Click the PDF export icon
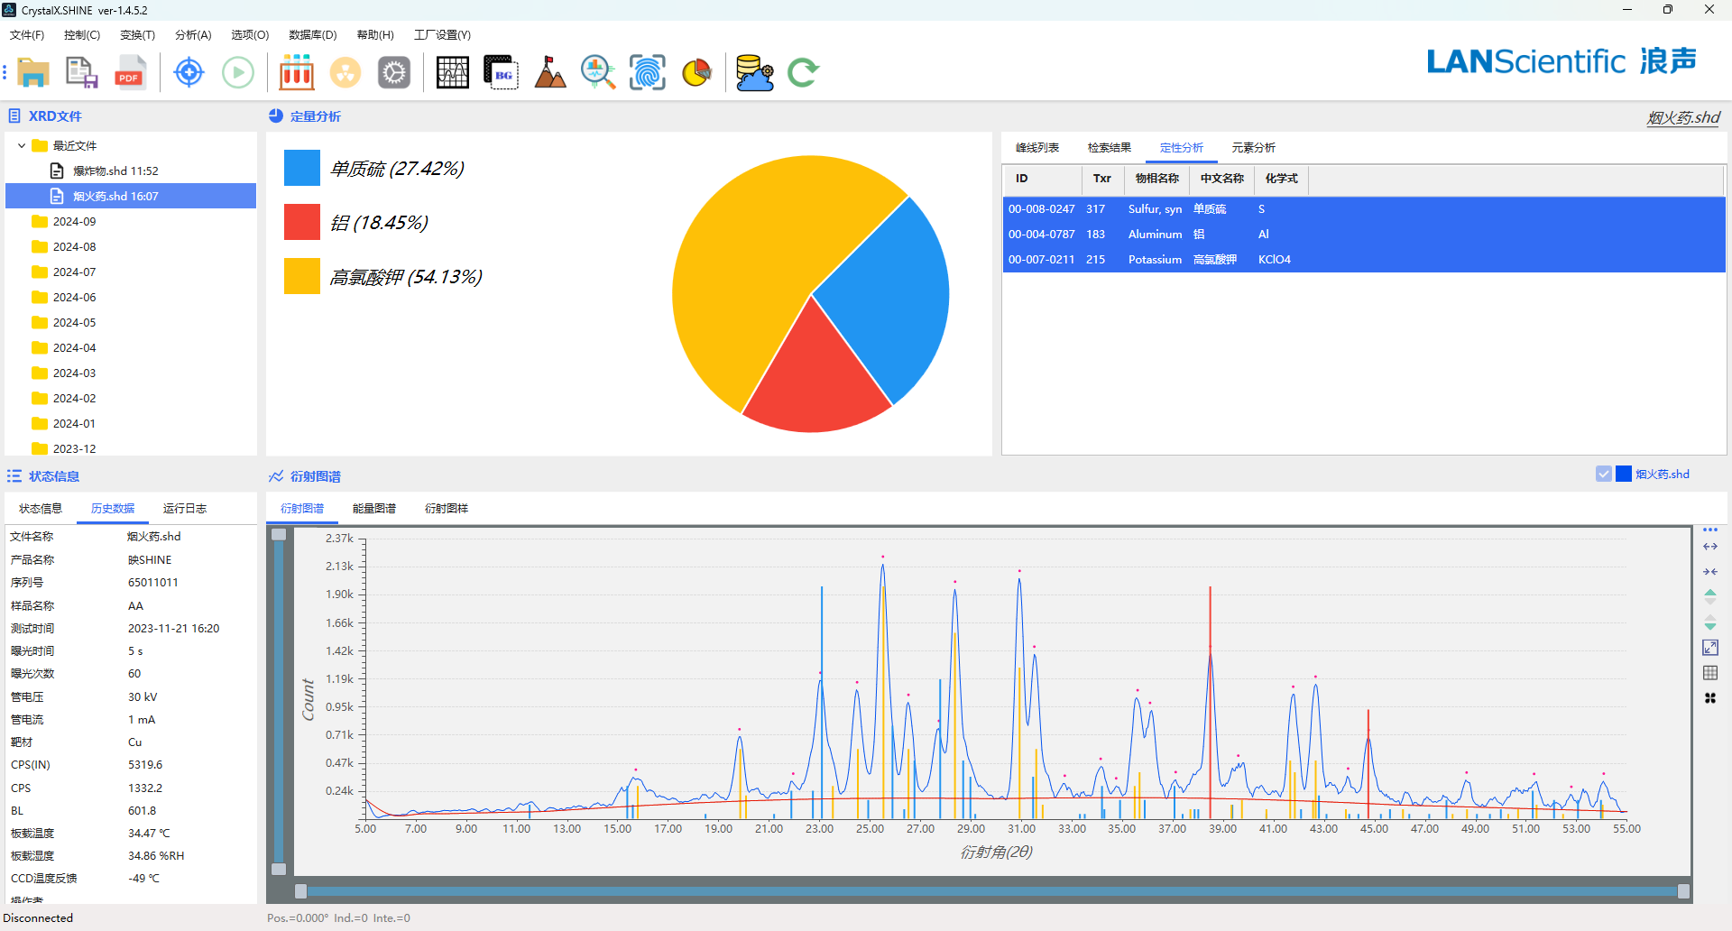Viewport: 1732px width, 931px height. [130, 72]
